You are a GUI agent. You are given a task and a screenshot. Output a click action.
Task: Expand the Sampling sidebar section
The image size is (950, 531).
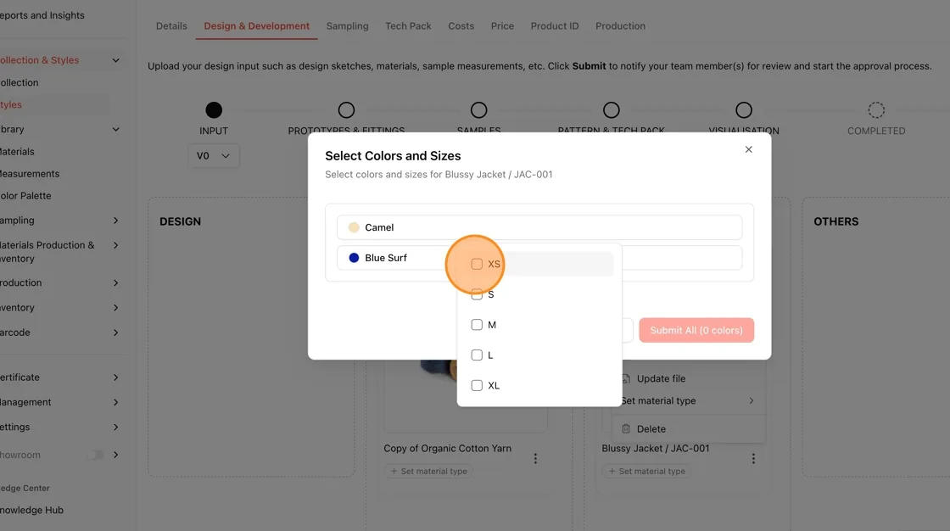pyautogui.click(x=115, y=221)
